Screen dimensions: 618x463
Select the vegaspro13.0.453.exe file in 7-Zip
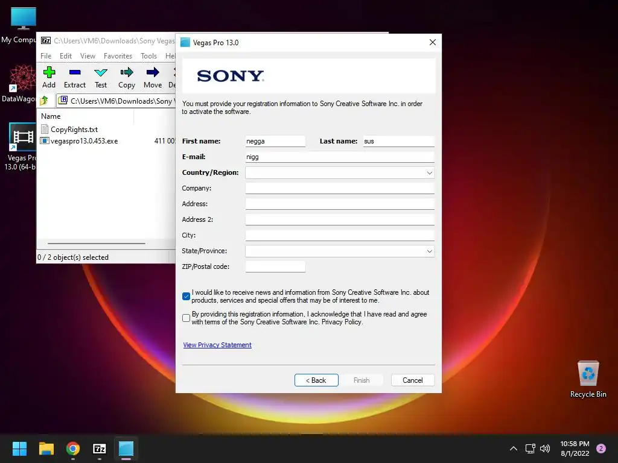79,141
